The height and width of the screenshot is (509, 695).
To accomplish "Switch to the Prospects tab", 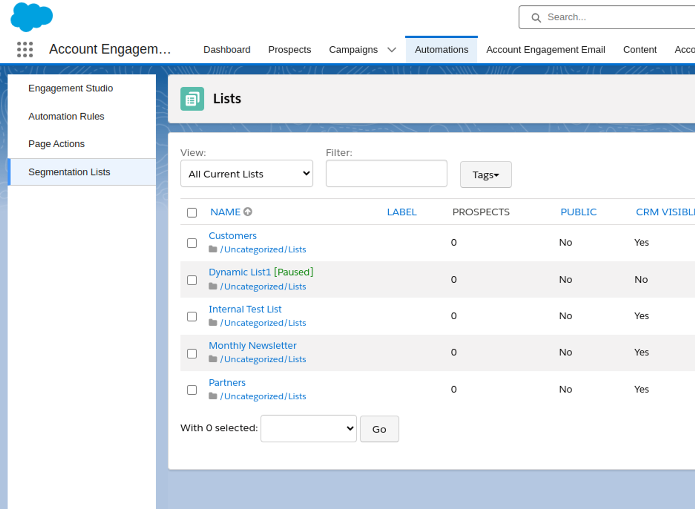I will (x=289, y=50).
